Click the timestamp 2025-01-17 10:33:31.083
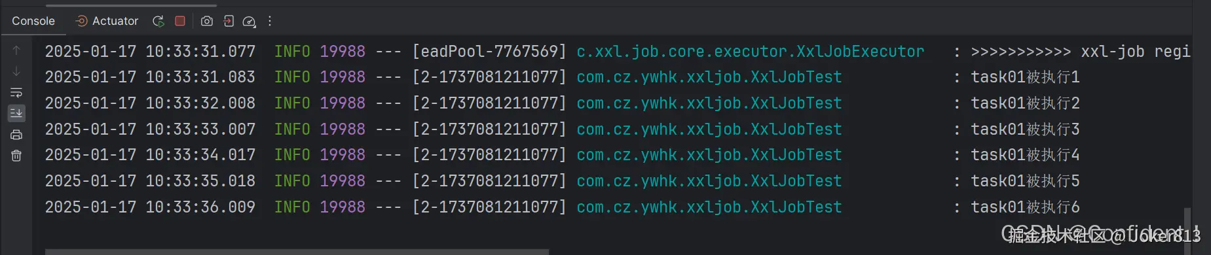This screenshot has height=255, width=1211. (150, 77)
